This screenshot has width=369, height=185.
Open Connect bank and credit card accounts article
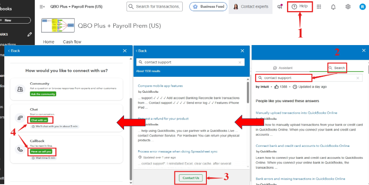[302, 146]
